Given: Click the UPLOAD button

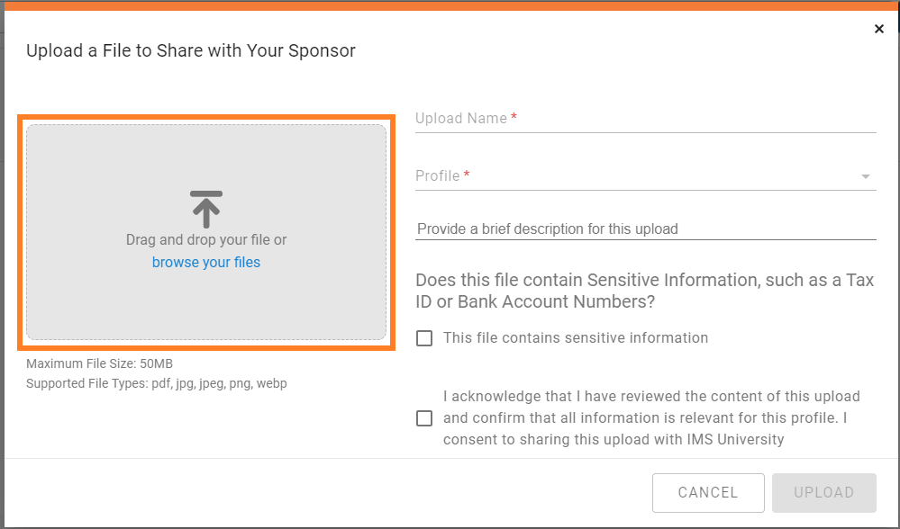Looking at the screenshot, I should (823, 492).
